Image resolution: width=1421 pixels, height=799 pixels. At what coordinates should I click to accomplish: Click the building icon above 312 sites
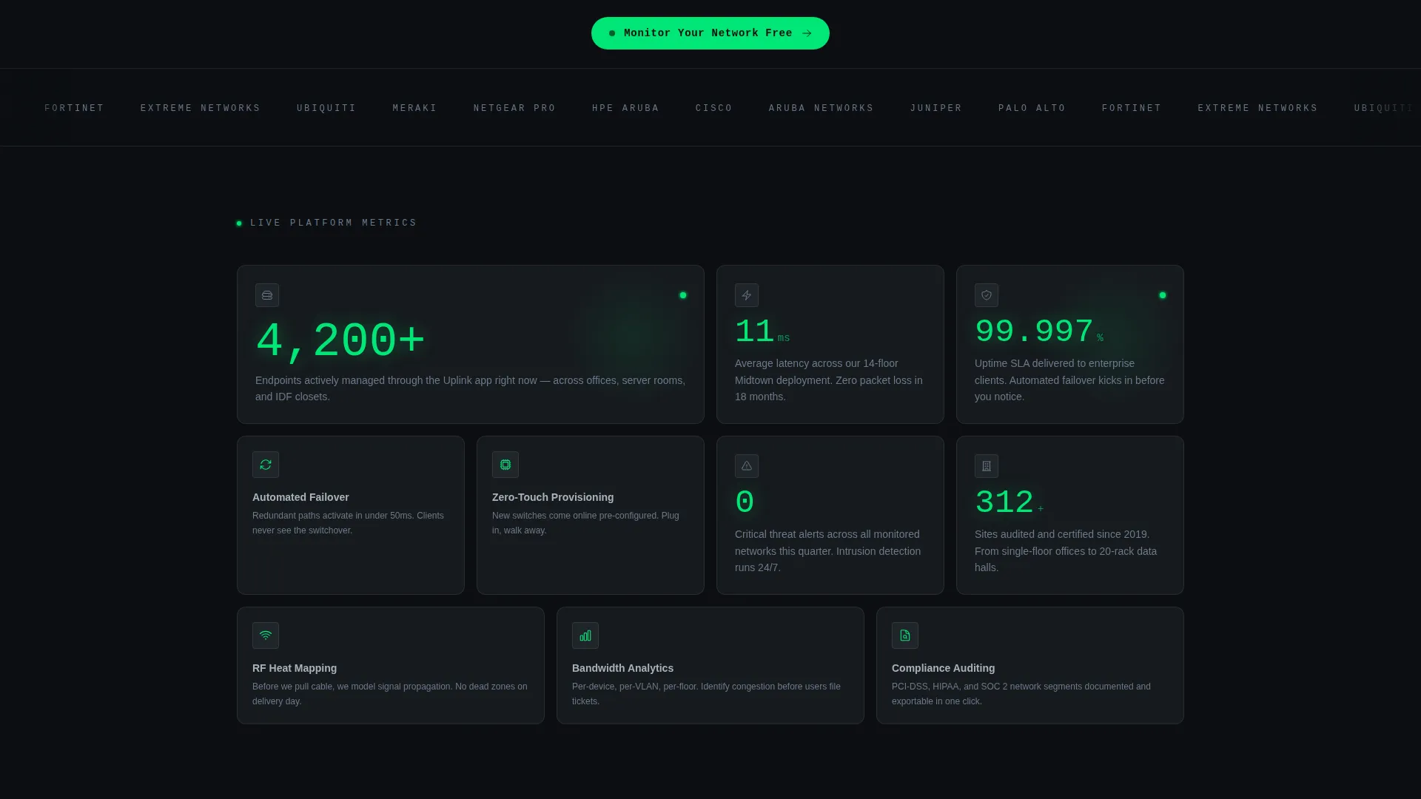987,466
